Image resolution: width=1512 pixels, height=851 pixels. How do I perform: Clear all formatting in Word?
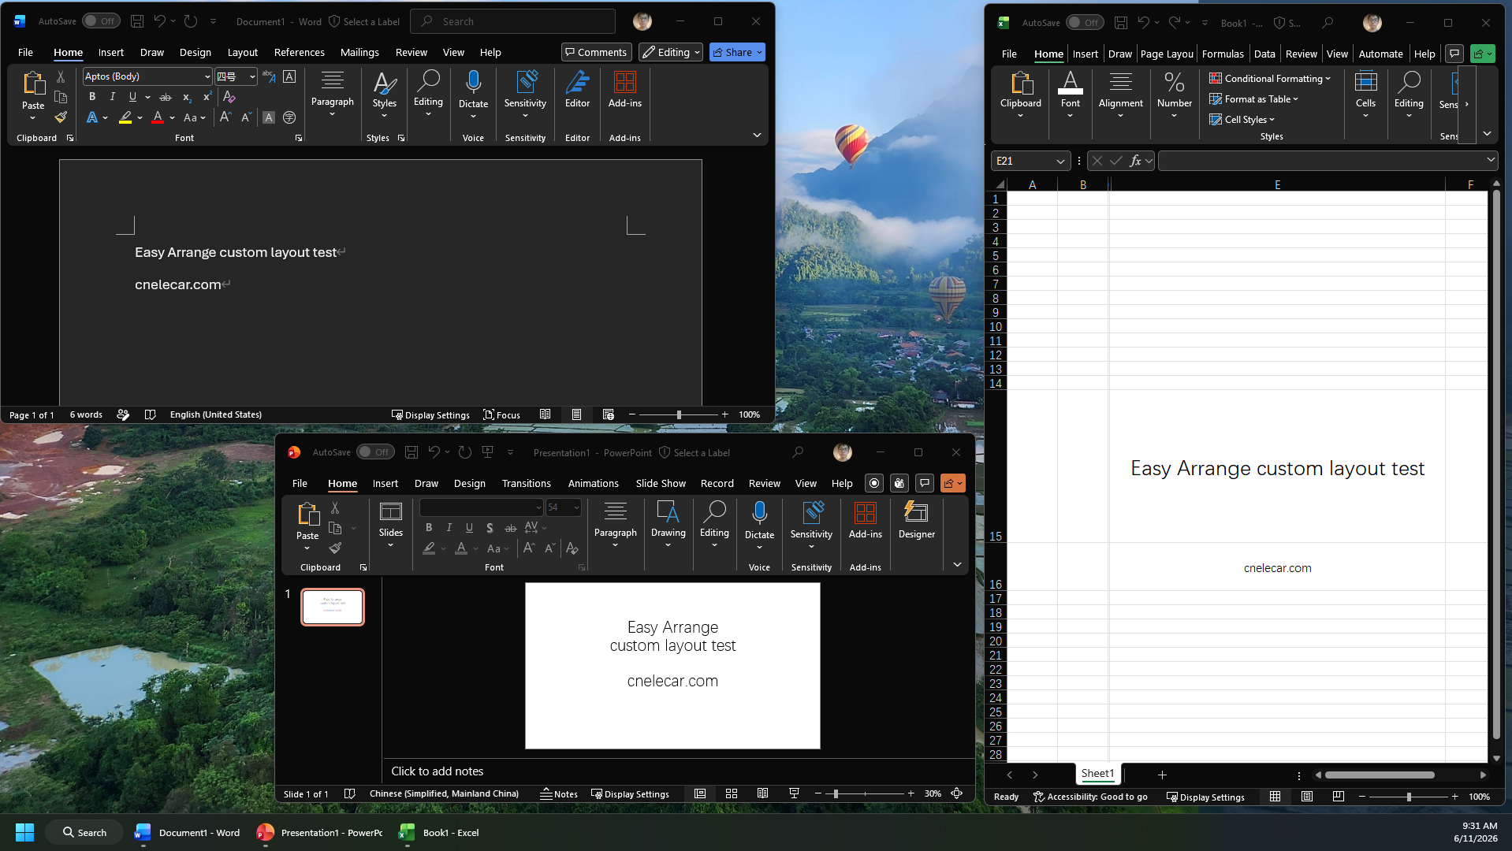click(x=229, y=97)
